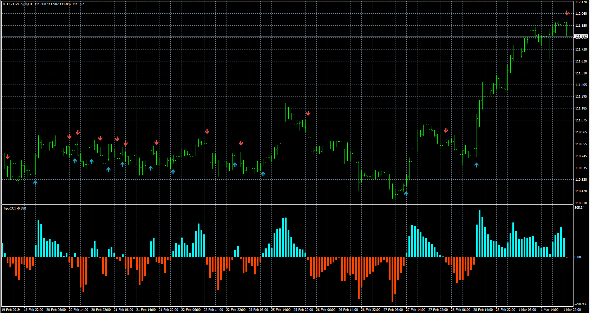
Task: Click the current price tag 111.852
Action: click(581, 36)
